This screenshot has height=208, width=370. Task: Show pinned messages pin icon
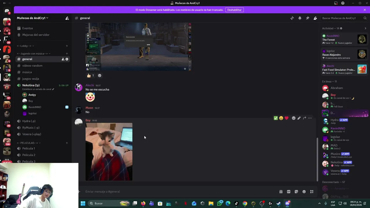[x=308, y=18]
